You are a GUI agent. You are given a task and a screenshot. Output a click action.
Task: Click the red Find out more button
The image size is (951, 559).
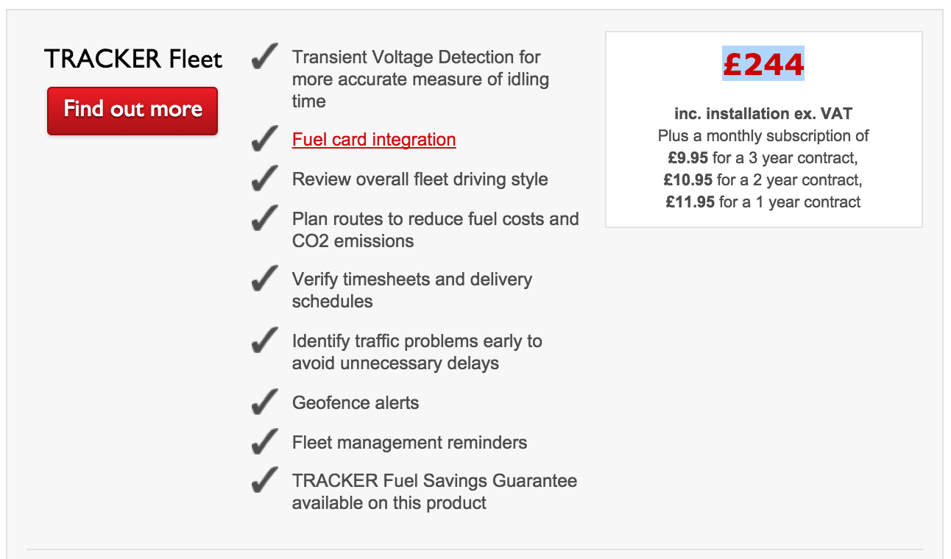[x=132, y=111]
